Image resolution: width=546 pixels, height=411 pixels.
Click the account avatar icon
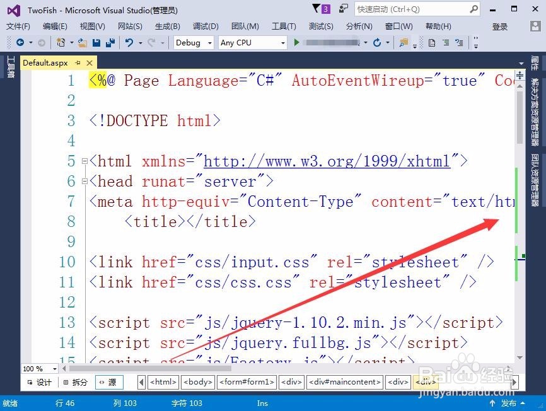pos(535,26)
